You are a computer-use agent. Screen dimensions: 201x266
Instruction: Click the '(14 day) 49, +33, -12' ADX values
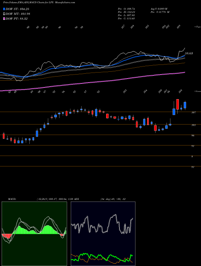(113, 199)
